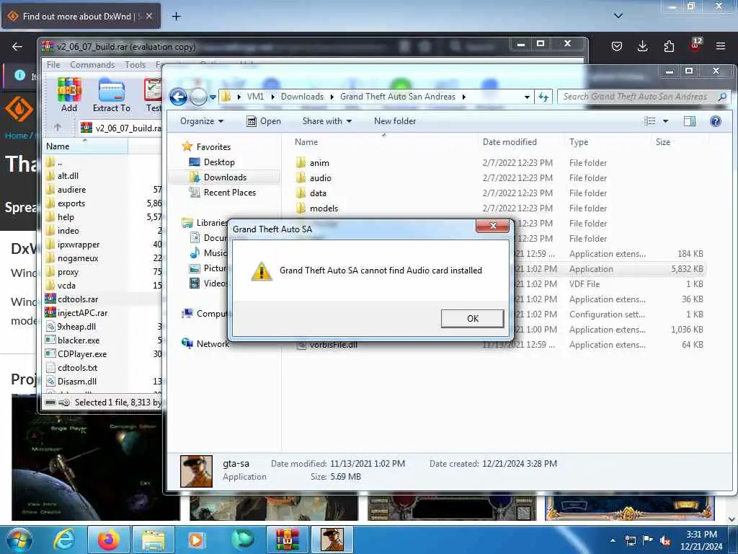Screen dimensions: 738x554
Task: Sort by the Date modified column header
Action: pos(510,142)
